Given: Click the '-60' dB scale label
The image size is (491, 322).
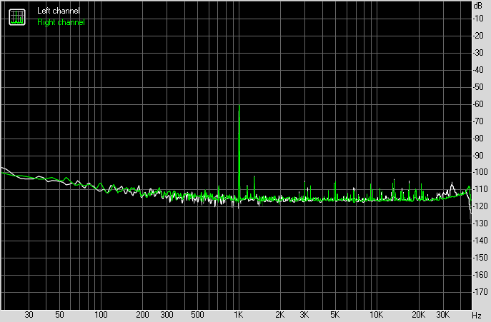Looking at the screenshot, I should click(478, 104).
